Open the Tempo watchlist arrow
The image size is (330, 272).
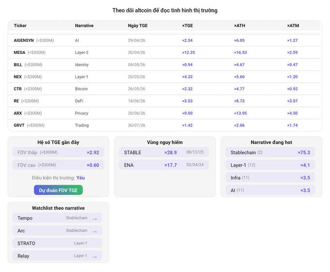click(95, 219)
